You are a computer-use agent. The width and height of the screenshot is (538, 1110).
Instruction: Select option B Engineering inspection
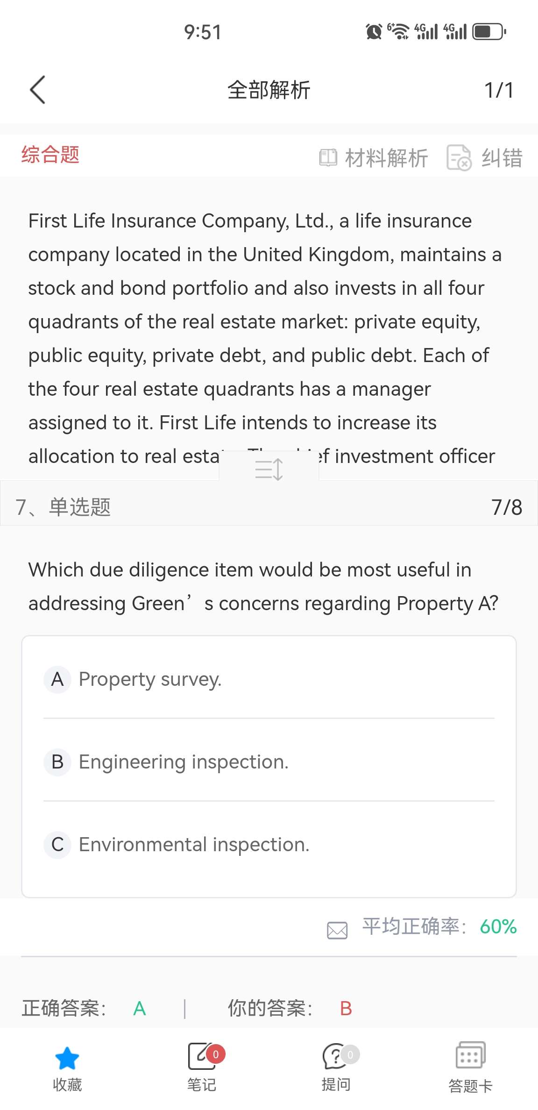[183, 762]
